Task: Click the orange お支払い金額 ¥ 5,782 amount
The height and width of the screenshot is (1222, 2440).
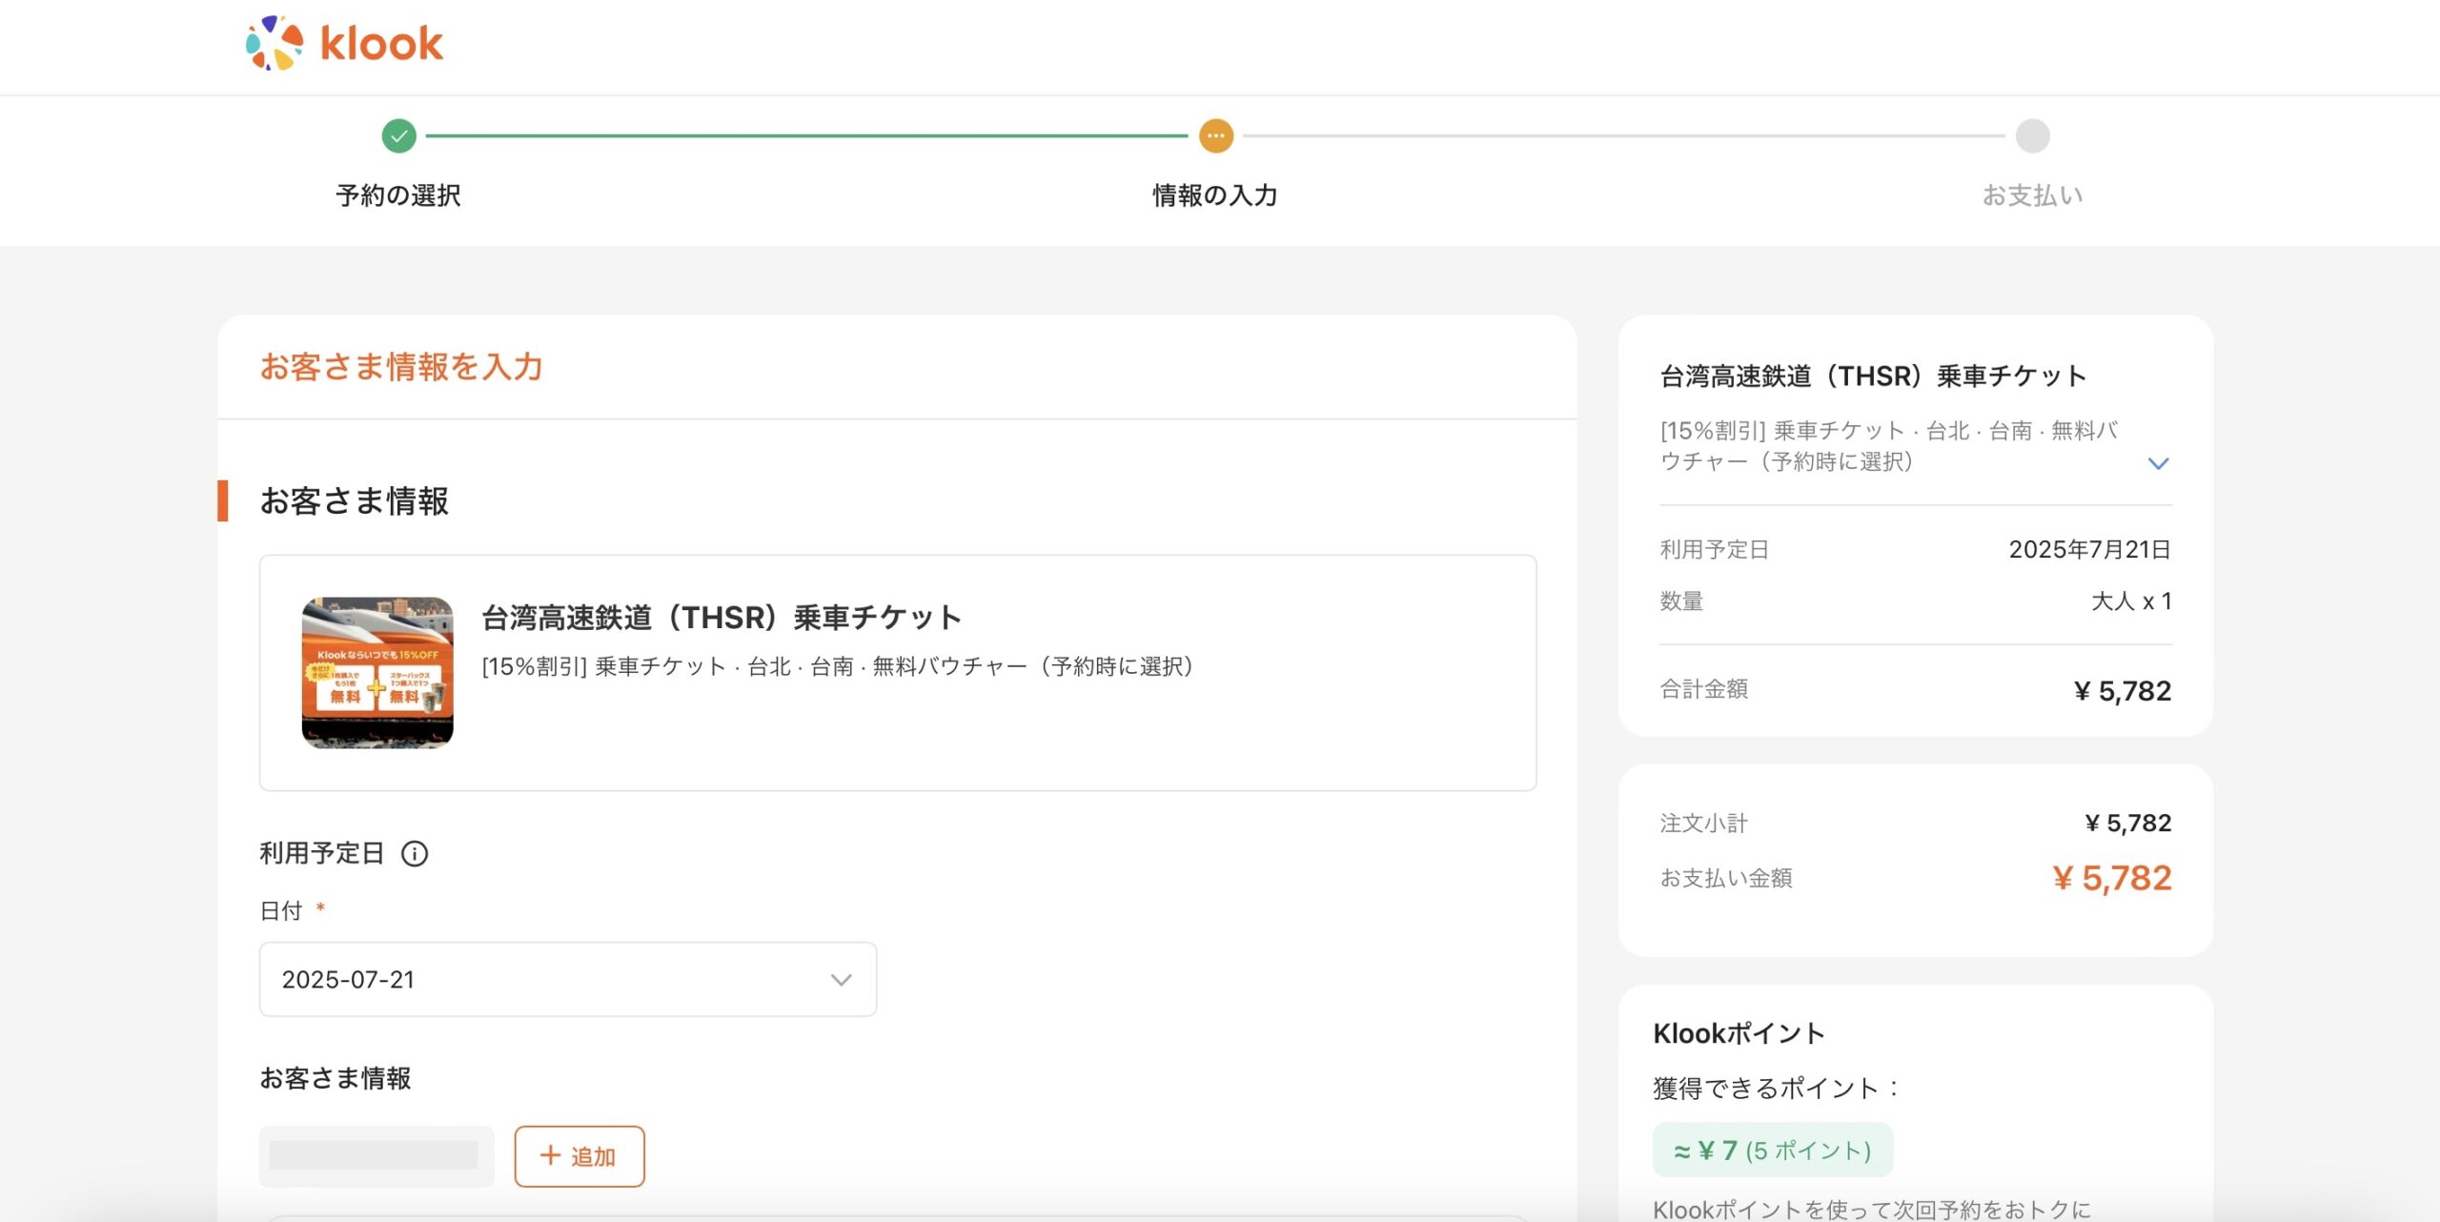Action: [x=2111, y=878]
